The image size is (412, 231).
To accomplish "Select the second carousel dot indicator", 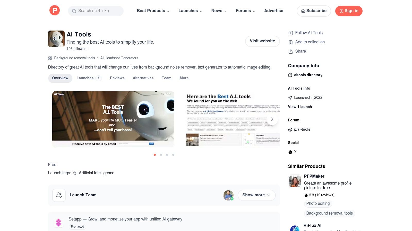I will 161,155.
